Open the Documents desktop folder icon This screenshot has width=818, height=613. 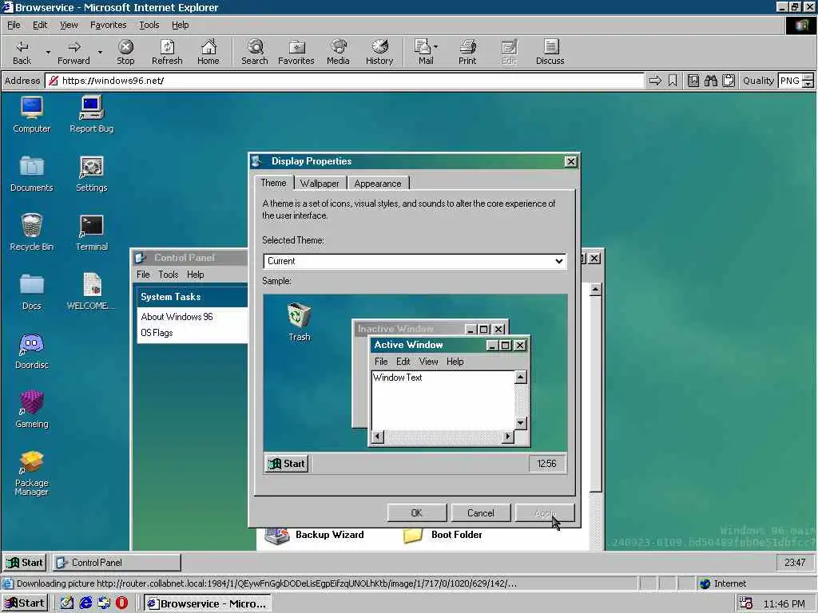coord(32,167)
